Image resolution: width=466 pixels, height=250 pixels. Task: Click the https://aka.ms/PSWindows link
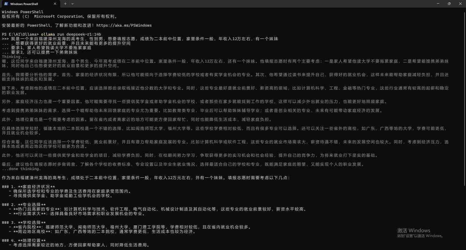point(124,25)
